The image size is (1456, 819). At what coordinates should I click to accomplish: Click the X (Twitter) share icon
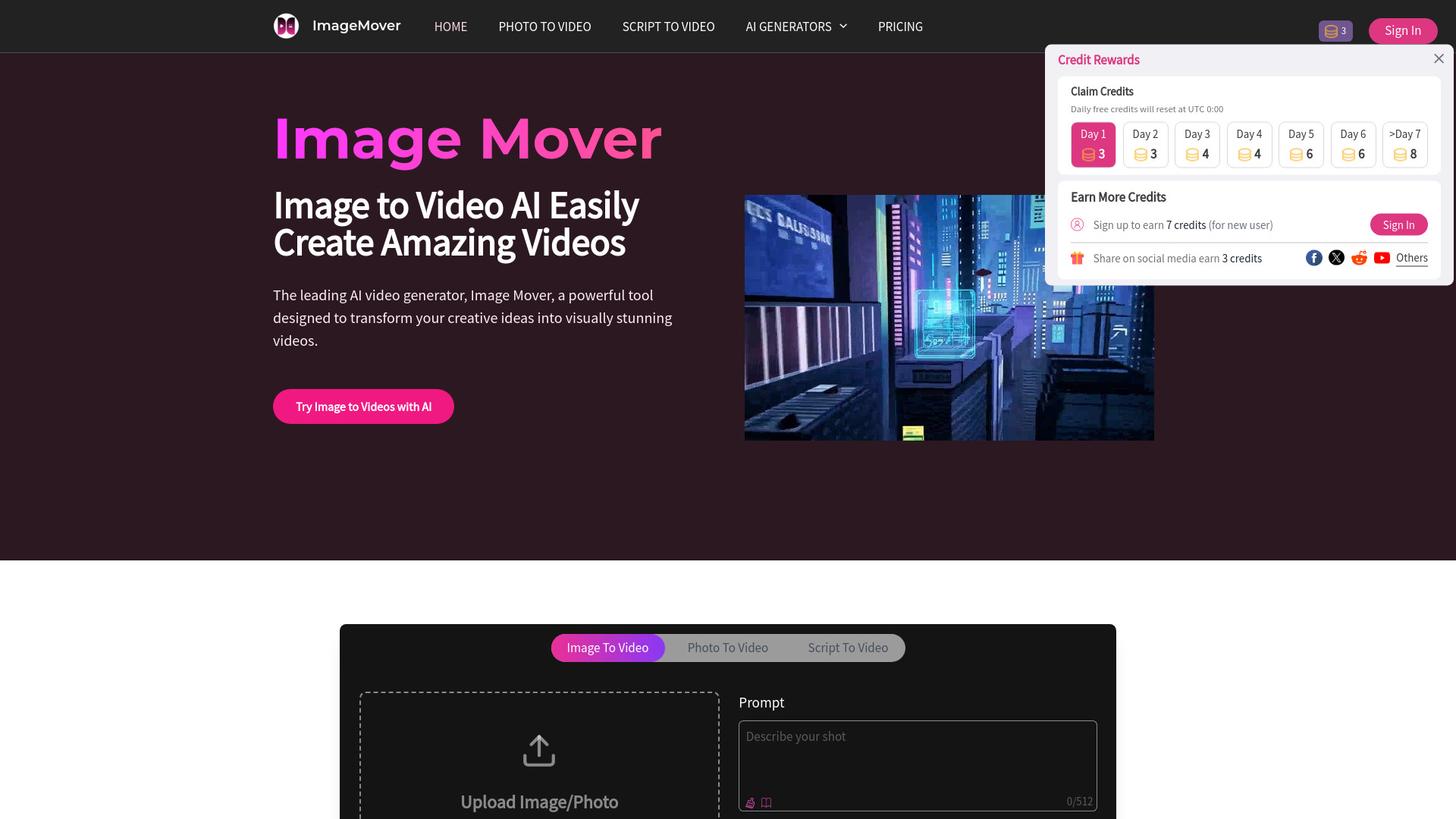pos(1336,257)
